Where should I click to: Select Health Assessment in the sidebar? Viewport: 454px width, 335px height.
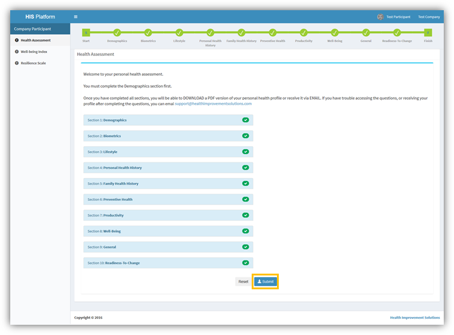(x=36, y=40)
